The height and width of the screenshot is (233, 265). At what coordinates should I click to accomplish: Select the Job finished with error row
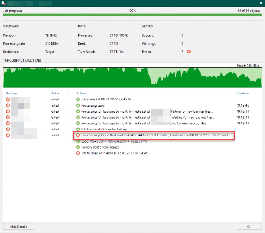pos(114,153)
